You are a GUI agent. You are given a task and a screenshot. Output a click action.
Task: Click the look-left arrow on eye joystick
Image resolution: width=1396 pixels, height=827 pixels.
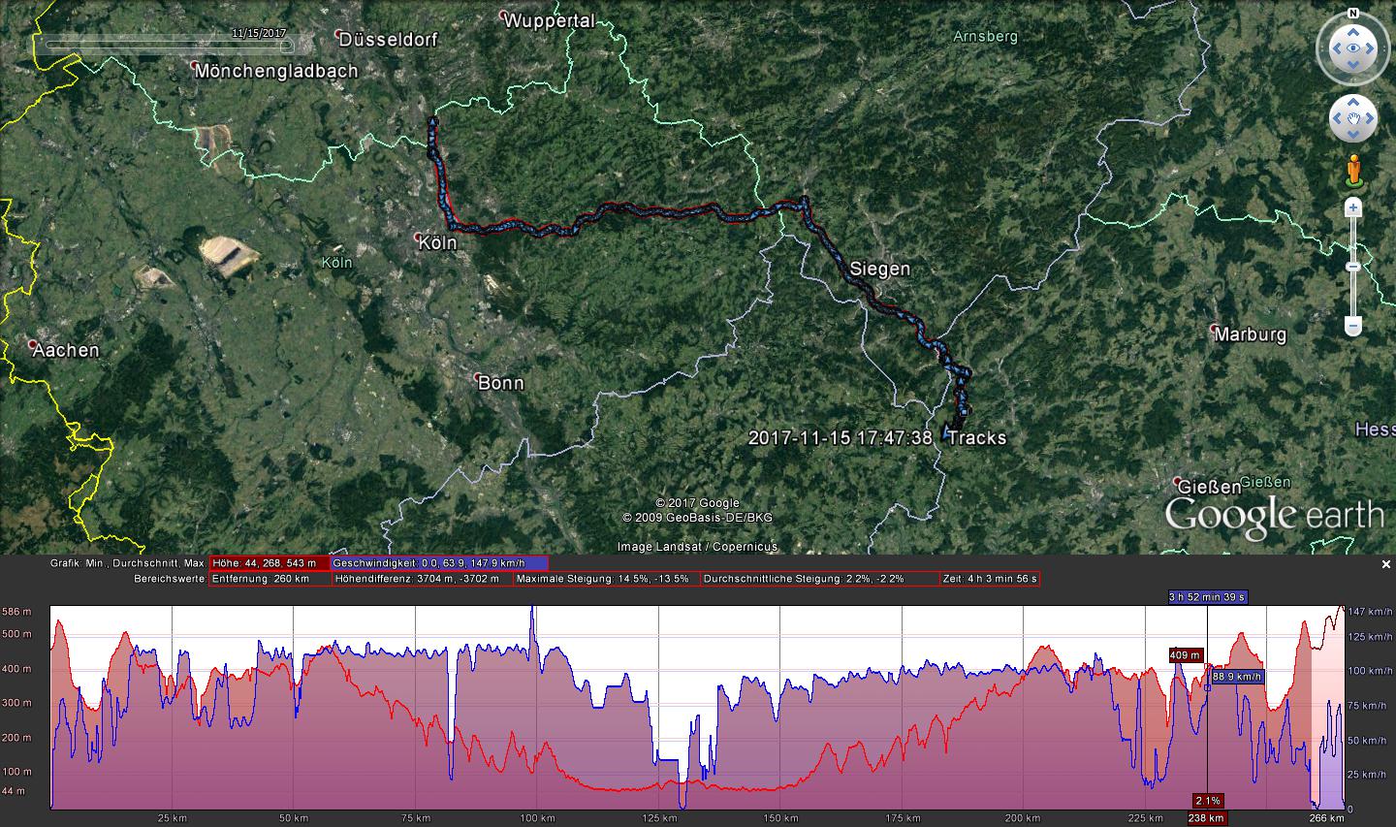click(1336, 48)
